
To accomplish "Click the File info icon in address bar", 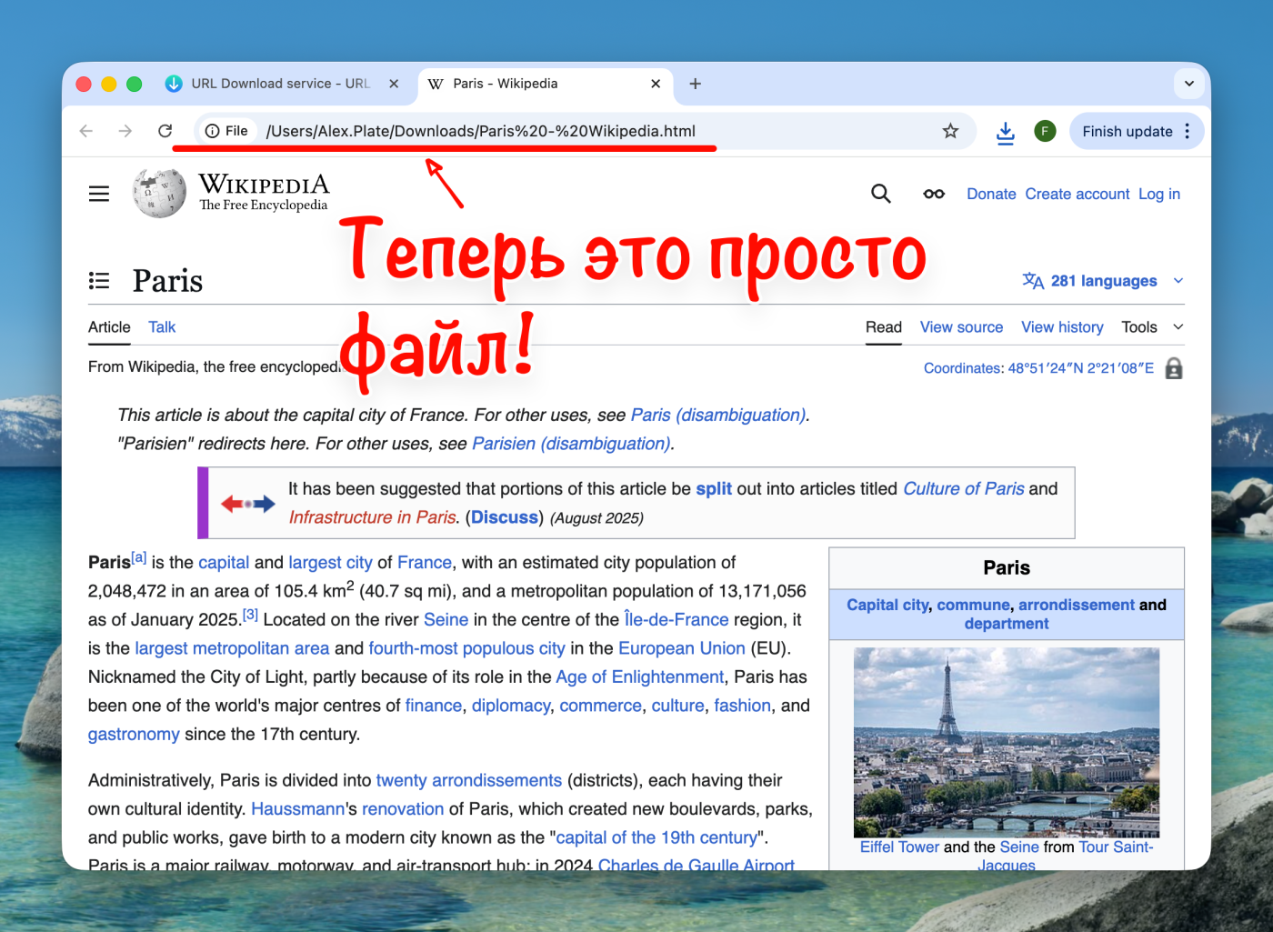I will coord(210,130).
